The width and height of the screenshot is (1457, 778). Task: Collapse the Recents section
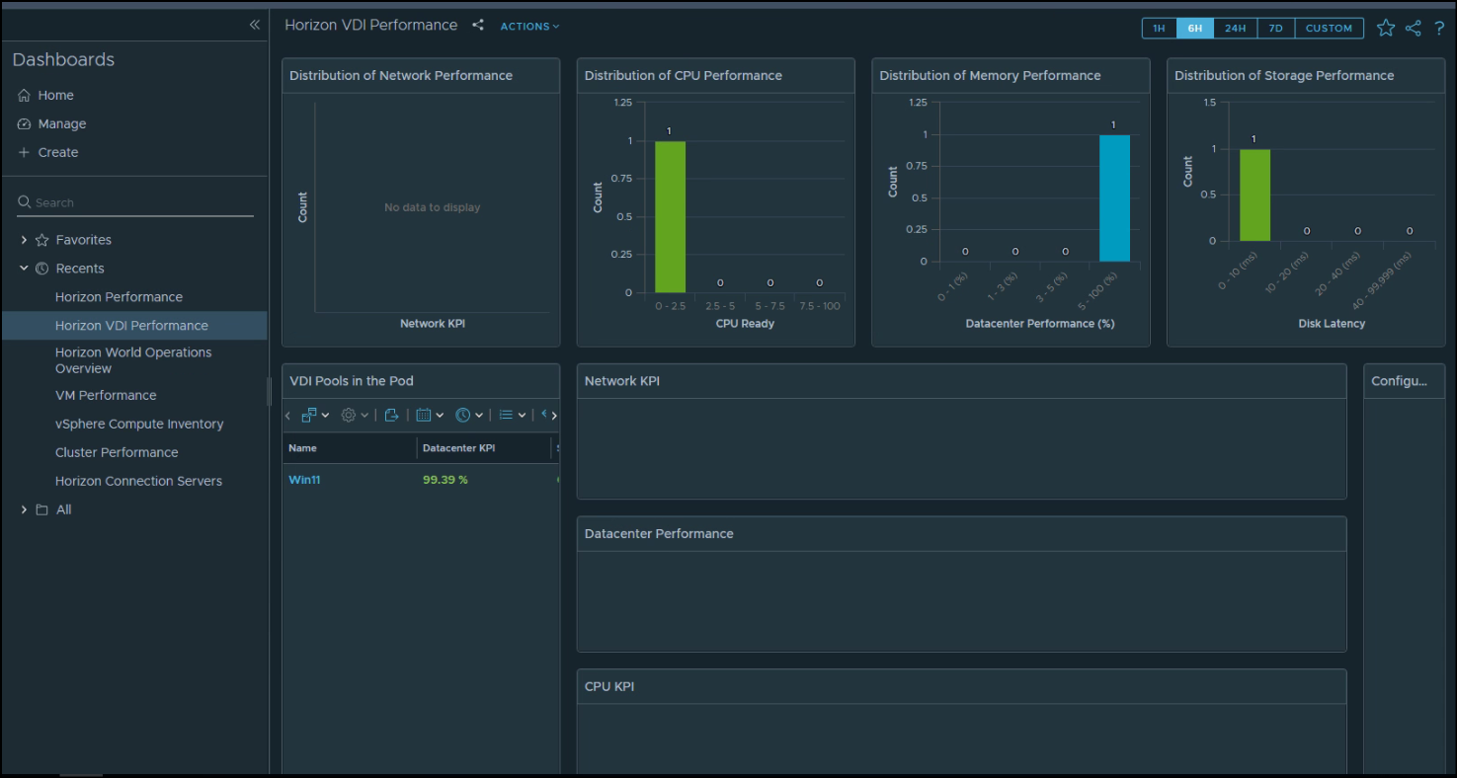24,268
